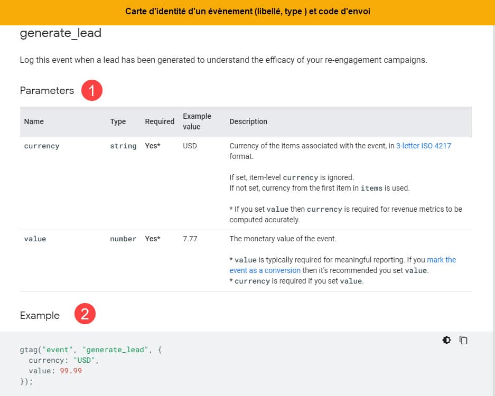Select the currency parameter name
The width and height of the screenshot is (495, 396).
tap(42, 146)
